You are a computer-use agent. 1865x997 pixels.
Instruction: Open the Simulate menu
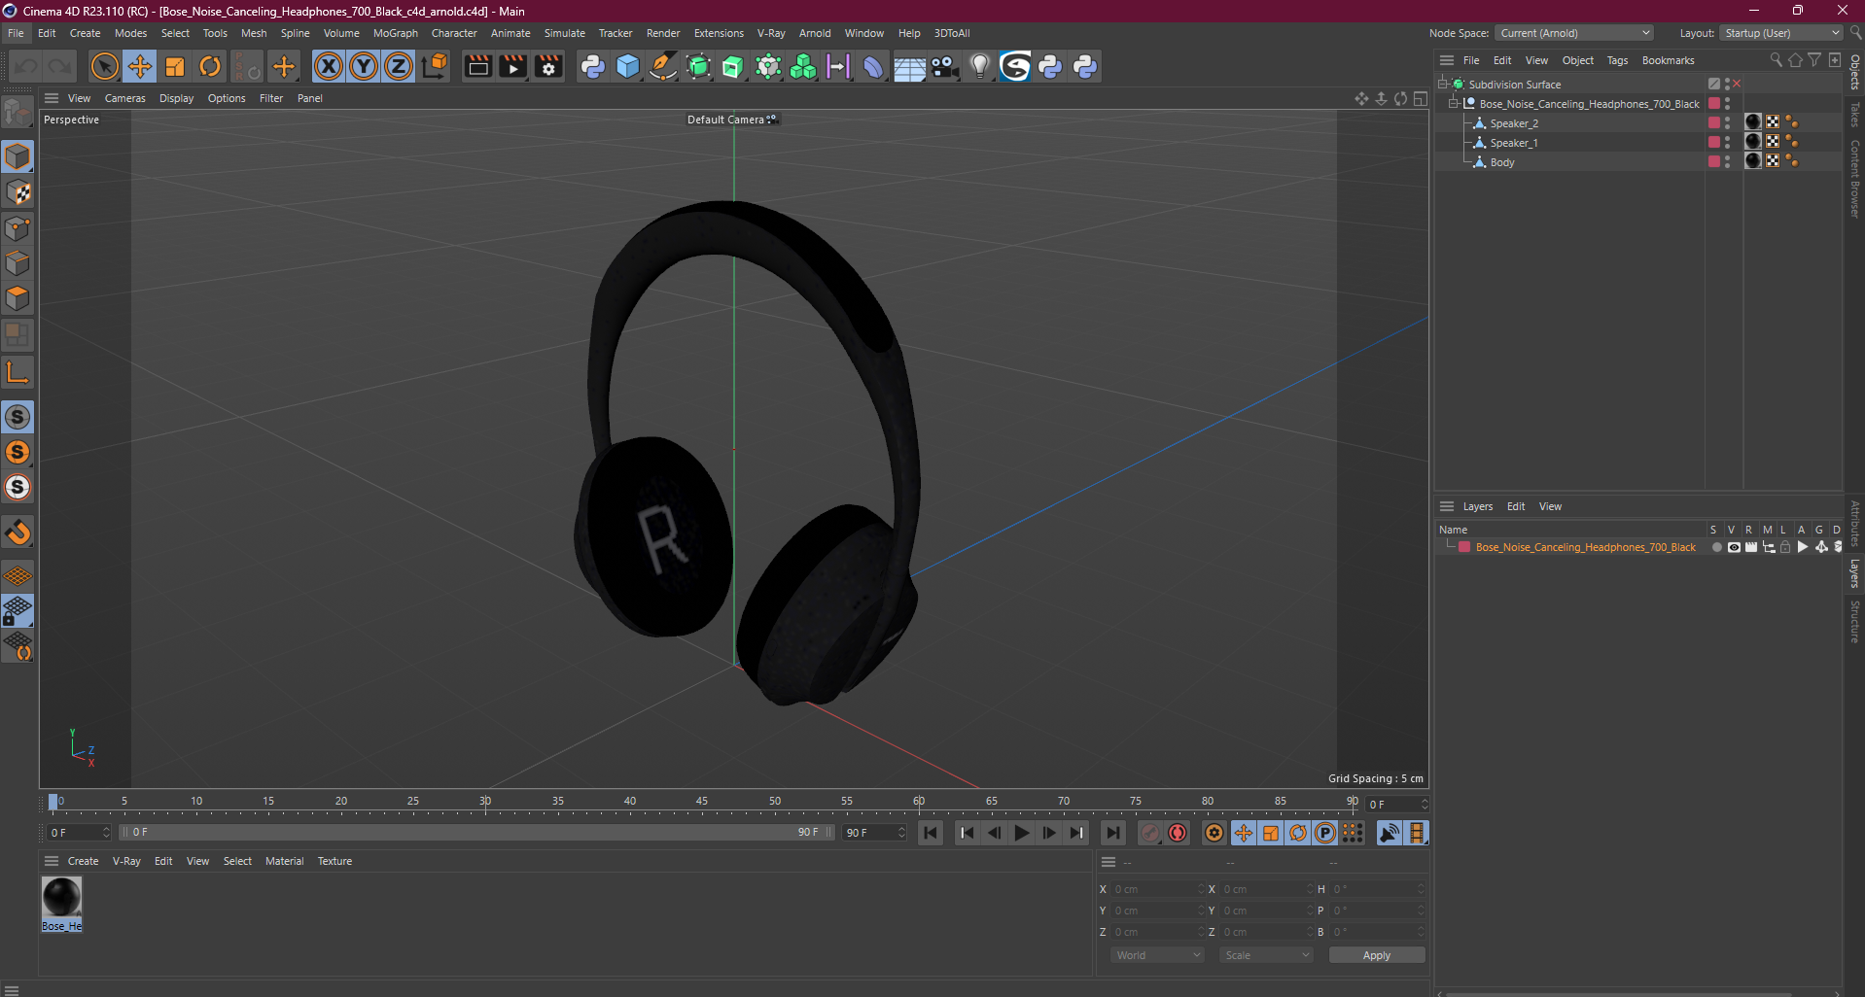pos(564,33)
